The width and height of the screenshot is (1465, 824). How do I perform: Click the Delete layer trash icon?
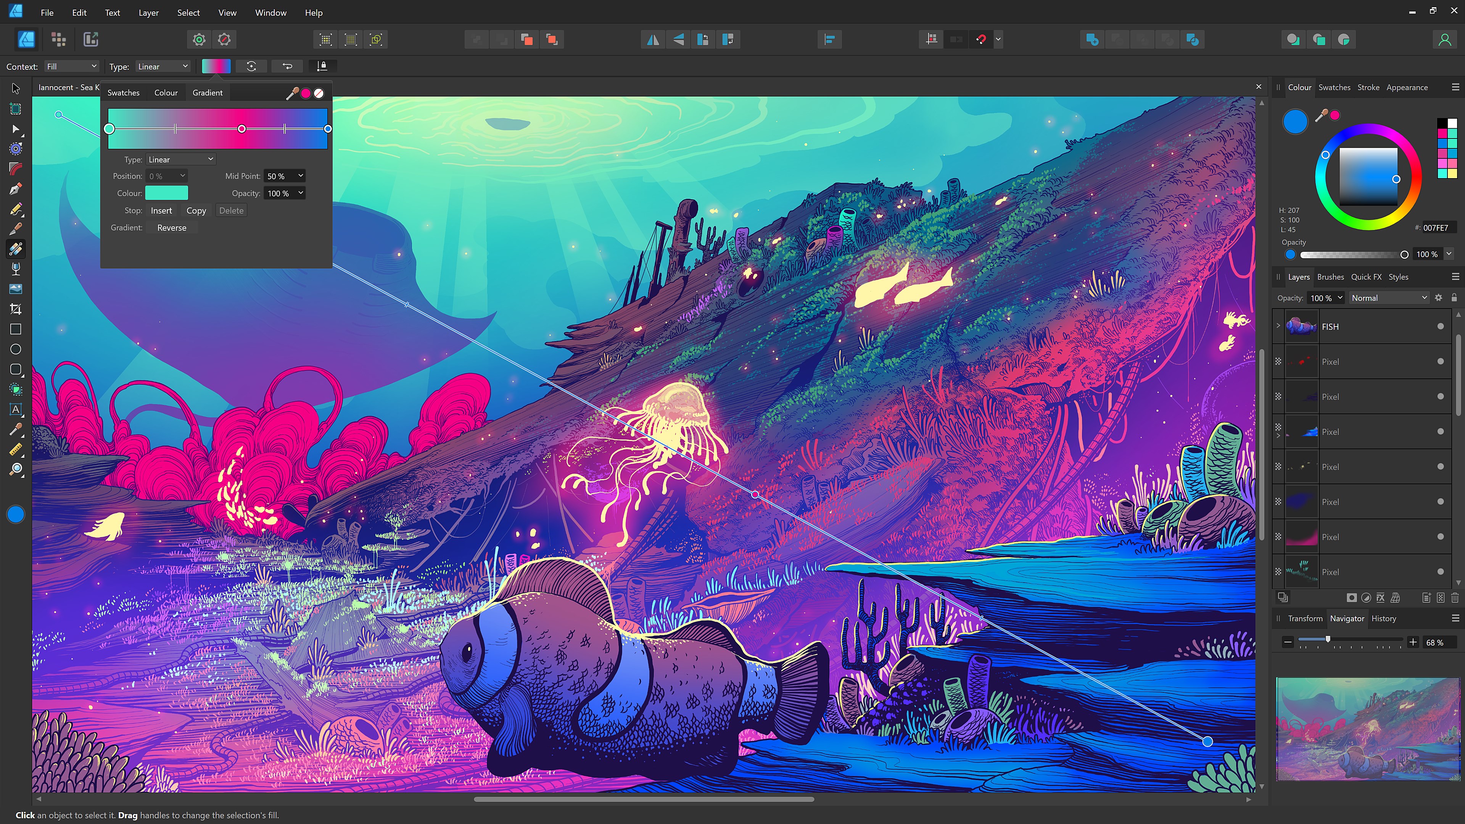click(1454, 598)
